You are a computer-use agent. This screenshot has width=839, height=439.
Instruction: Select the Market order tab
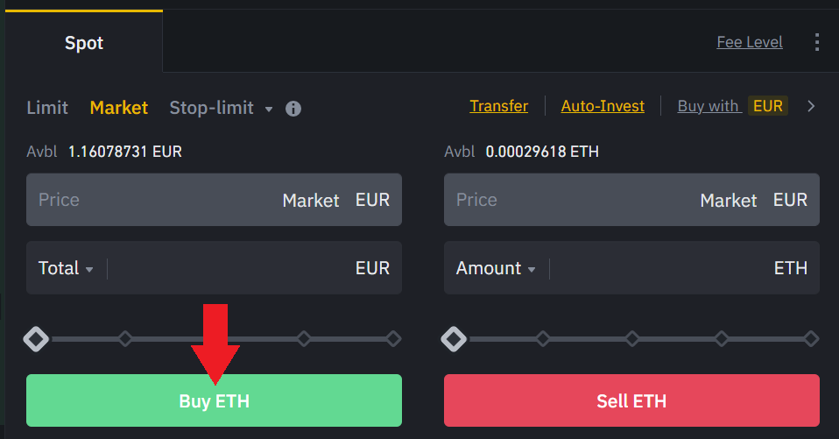coord(119,108)
